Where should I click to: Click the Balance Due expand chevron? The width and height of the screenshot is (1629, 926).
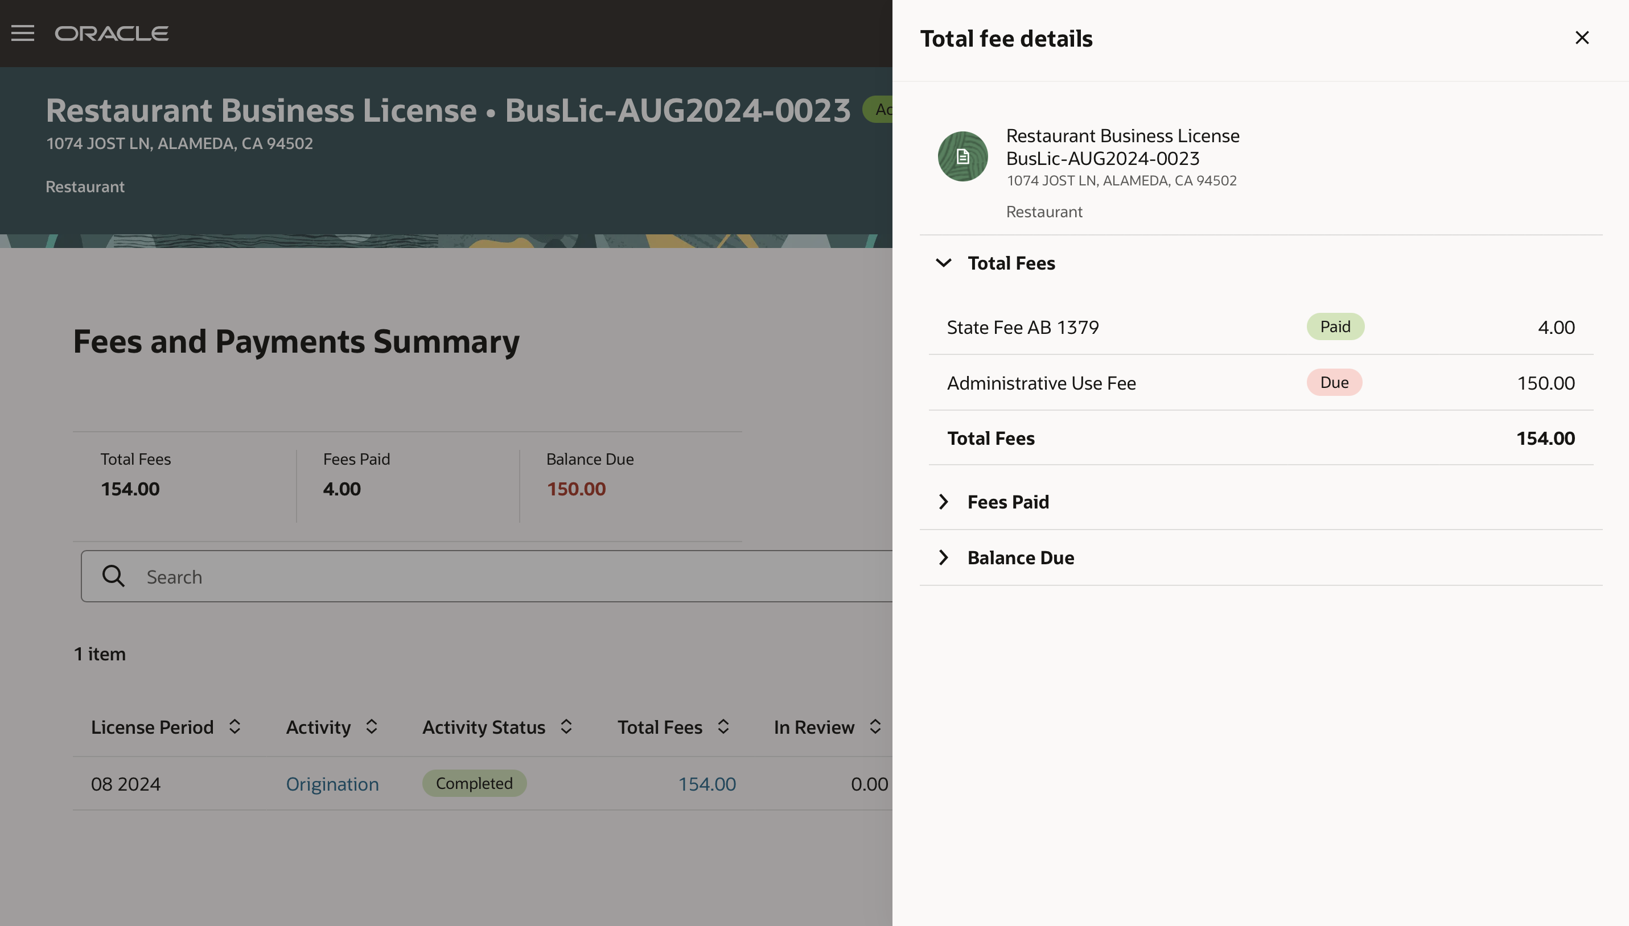943,557
